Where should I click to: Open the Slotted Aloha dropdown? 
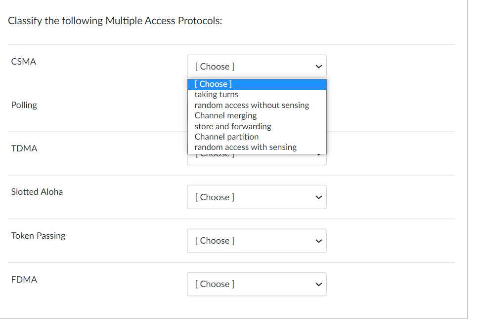point(257,197)
